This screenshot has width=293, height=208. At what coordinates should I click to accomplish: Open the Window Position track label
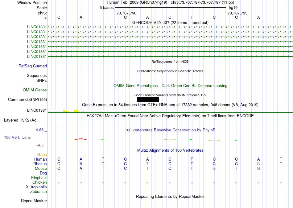pos(32,2)
